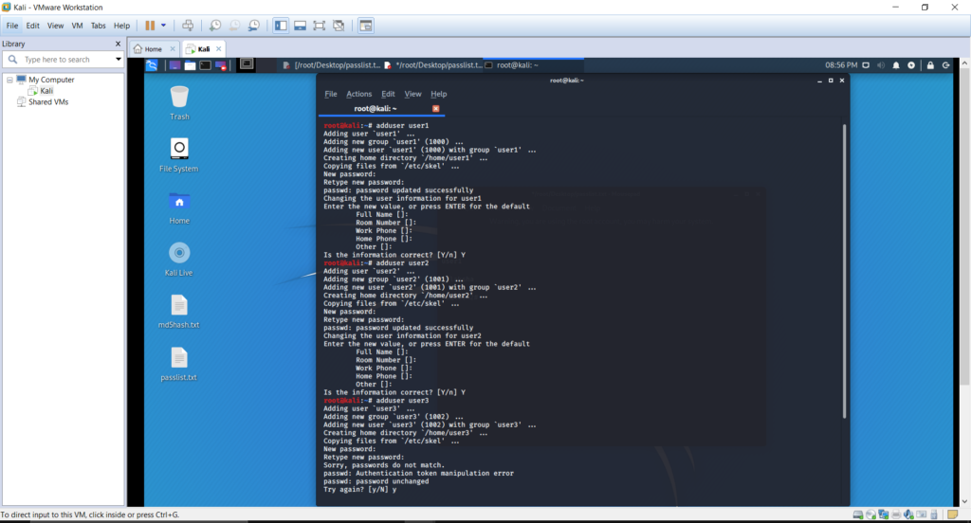Open the Kali applications menu dragon icon
971x523 pixels.
coord(152,65)
